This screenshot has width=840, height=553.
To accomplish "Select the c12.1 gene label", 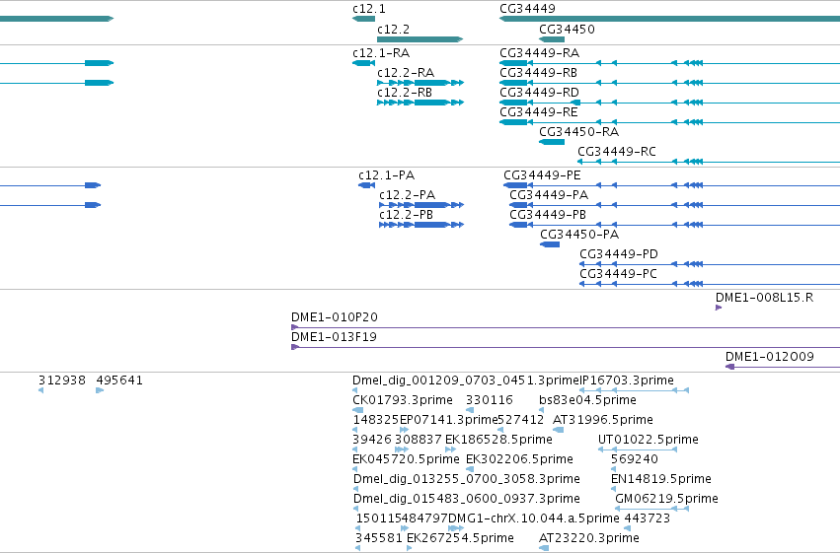I will coord(368,9).
